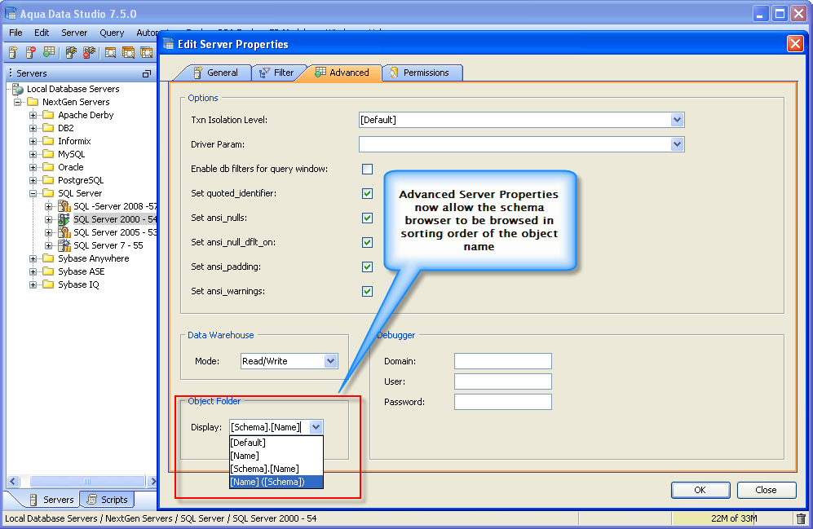Click the table with green dot toolbar icon
This screenshot has height=529, width=813.
point(49,52)
